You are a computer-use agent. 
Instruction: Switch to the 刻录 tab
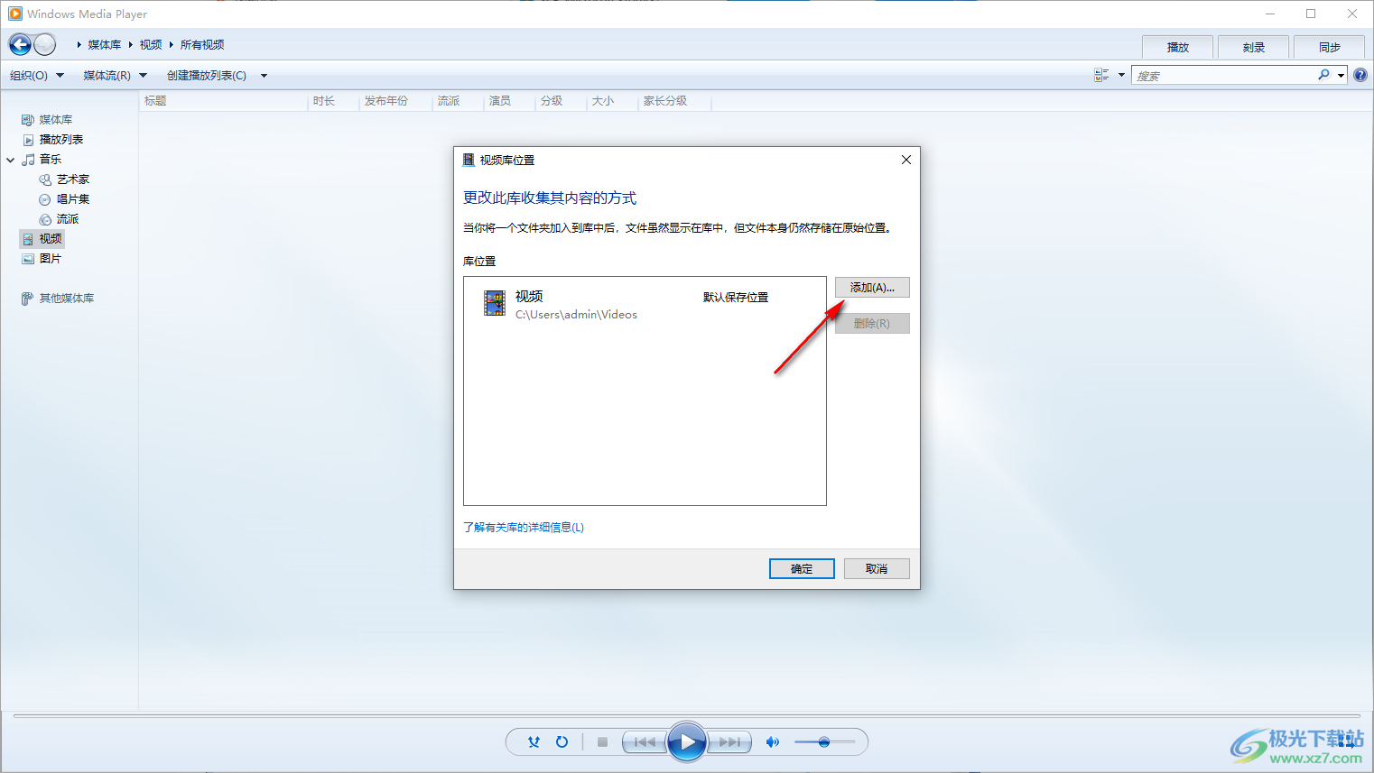point(1253,47)
